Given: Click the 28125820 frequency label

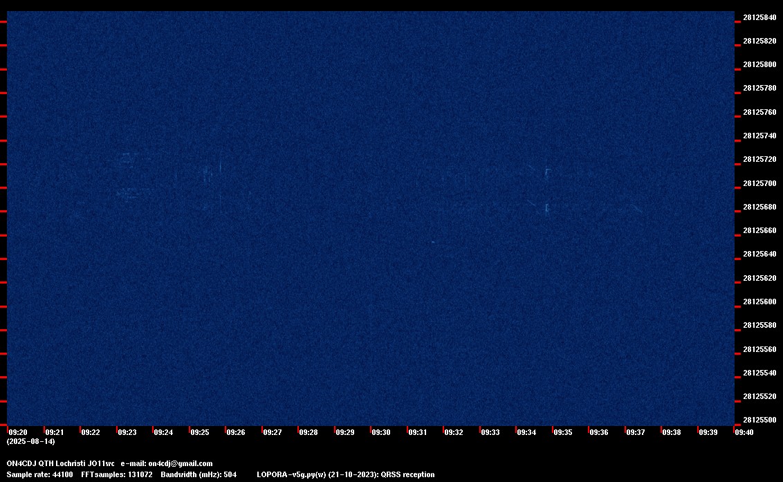Looking at the screenshot, I should coord(759,41).
